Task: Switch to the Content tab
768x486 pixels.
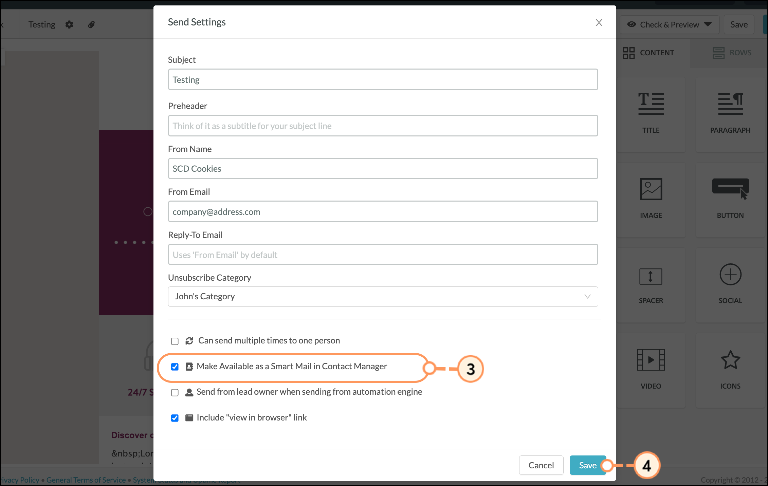Action: (x=648, y=53)
